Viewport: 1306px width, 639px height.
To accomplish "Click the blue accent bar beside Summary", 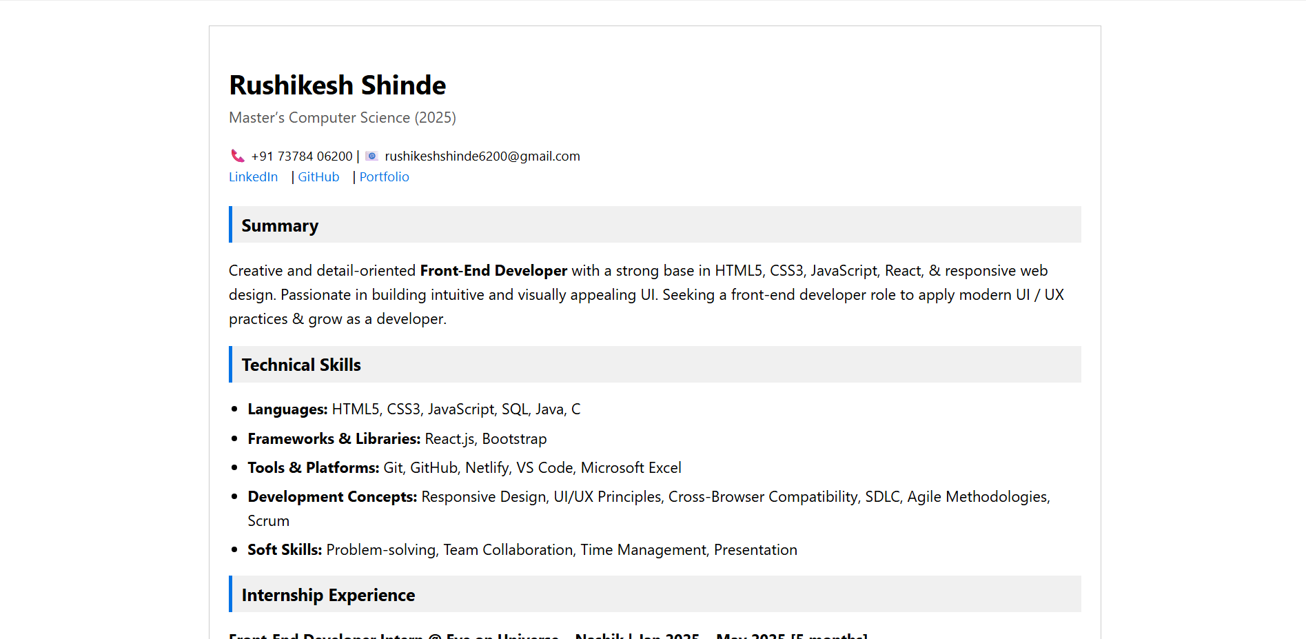I will click(230, 225).
